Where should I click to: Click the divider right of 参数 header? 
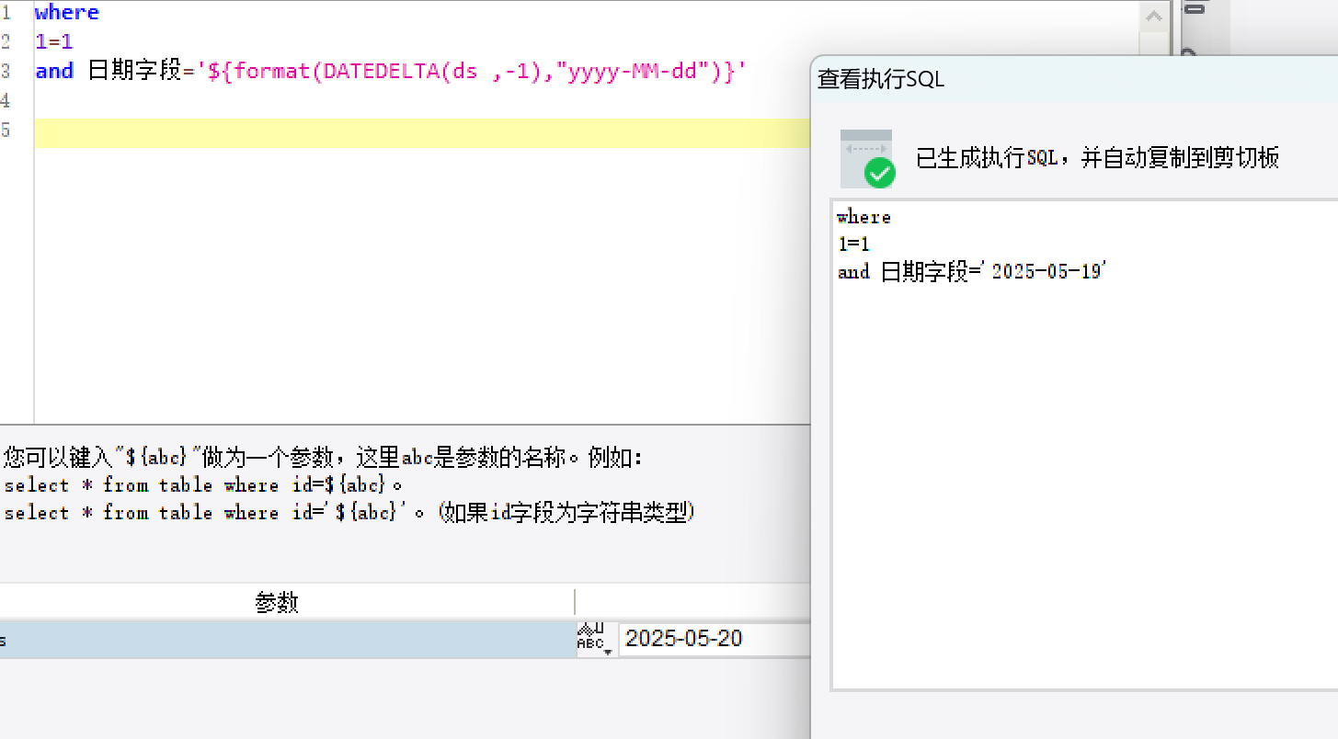coord(575,603)
